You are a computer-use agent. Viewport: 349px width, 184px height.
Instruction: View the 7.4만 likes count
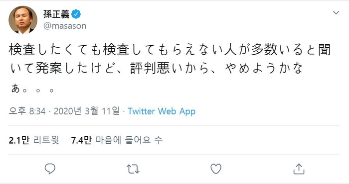point(81,140)
